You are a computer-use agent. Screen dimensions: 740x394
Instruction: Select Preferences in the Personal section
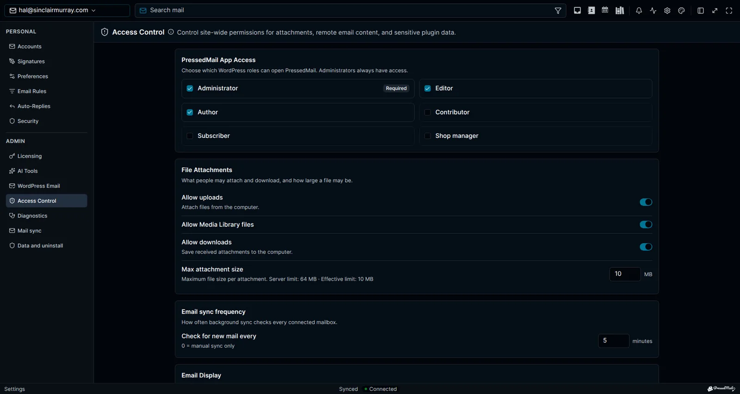(46, 76)
